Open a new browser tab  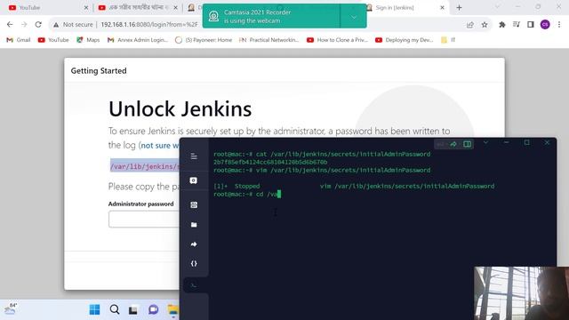click(459, 8)
